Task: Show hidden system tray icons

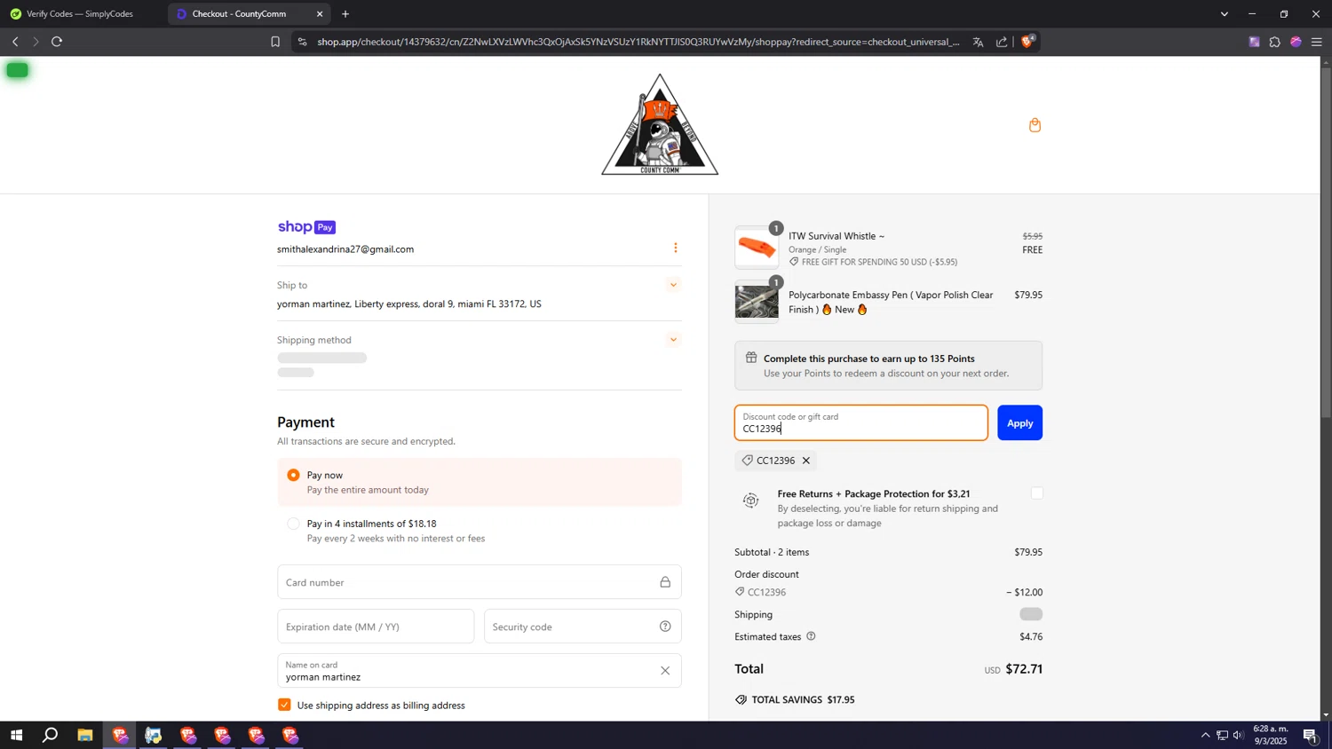Action: pyautogui.click(x=1205, y=735)
